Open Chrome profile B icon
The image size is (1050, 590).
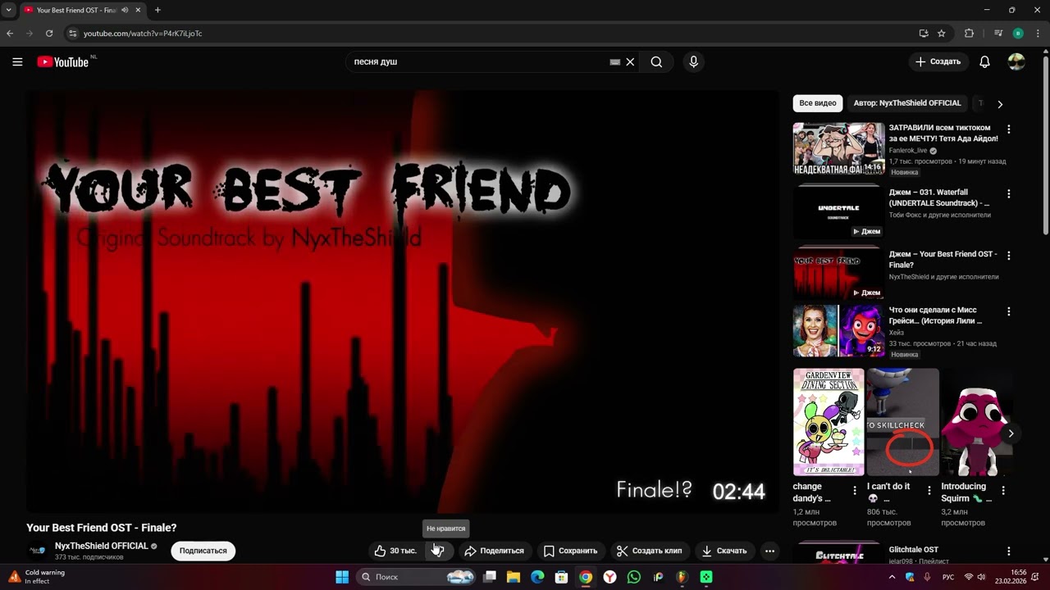pyautogui.click(x=1018, y=34)
